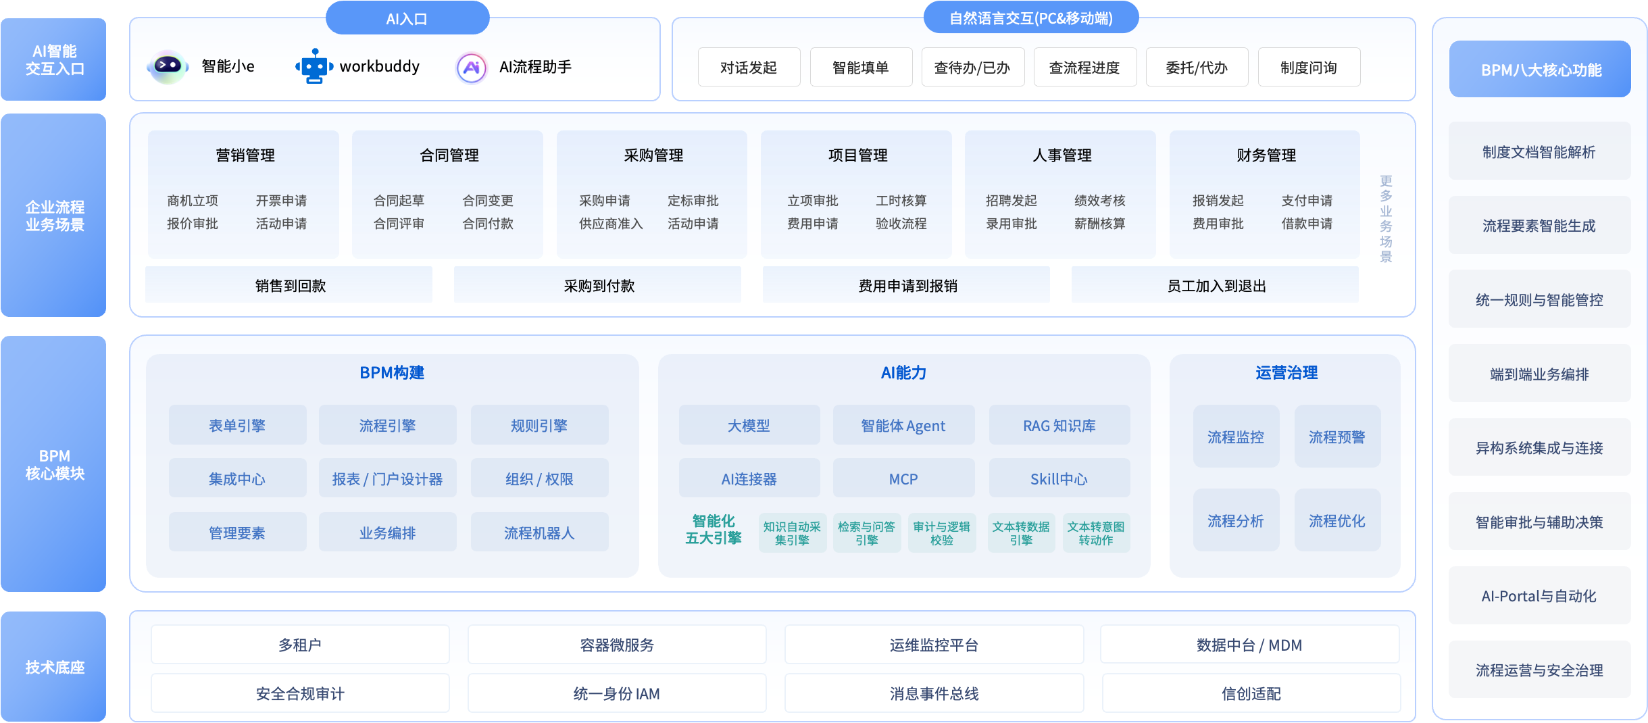Open 智能体 Agent tile

click(904, 425)
